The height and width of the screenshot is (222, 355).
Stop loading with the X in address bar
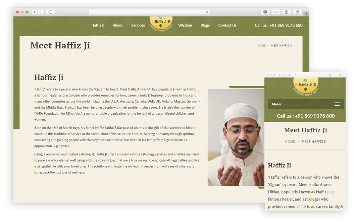[207, 12]
